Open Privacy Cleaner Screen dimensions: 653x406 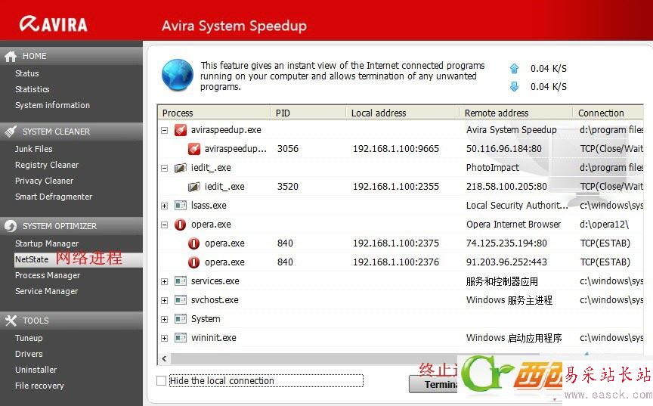(x=44, y=181)
